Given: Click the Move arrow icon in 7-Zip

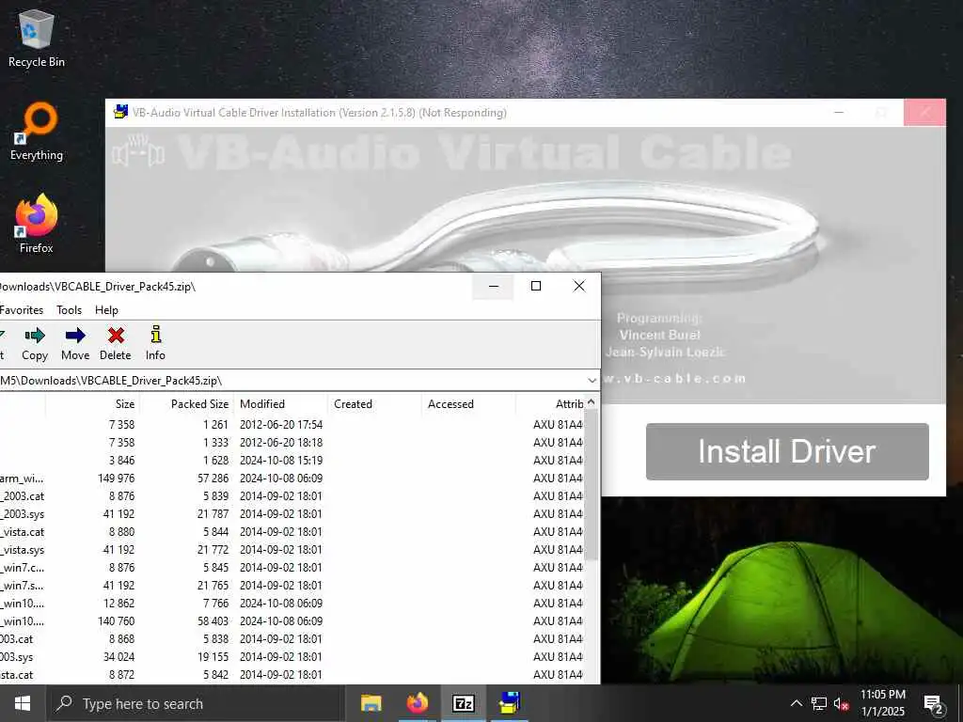Looking at the screenshot, I should pos(75,336).
